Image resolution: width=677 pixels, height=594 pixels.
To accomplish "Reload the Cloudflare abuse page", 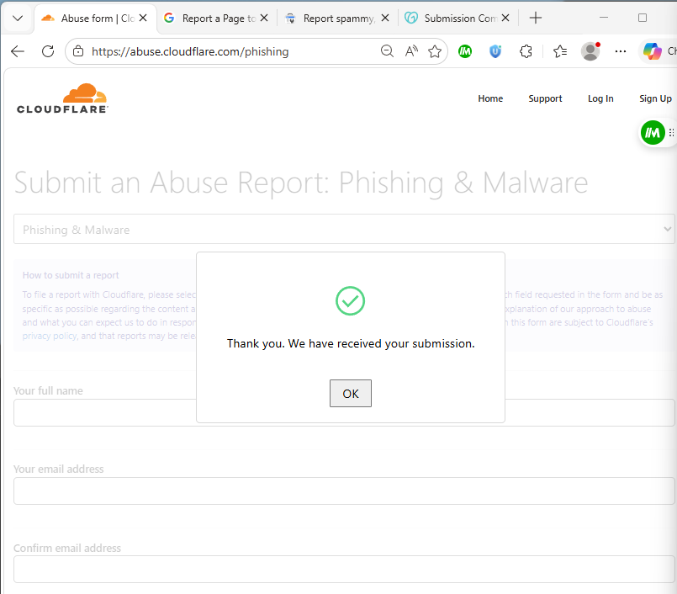I will click(48, 51).
